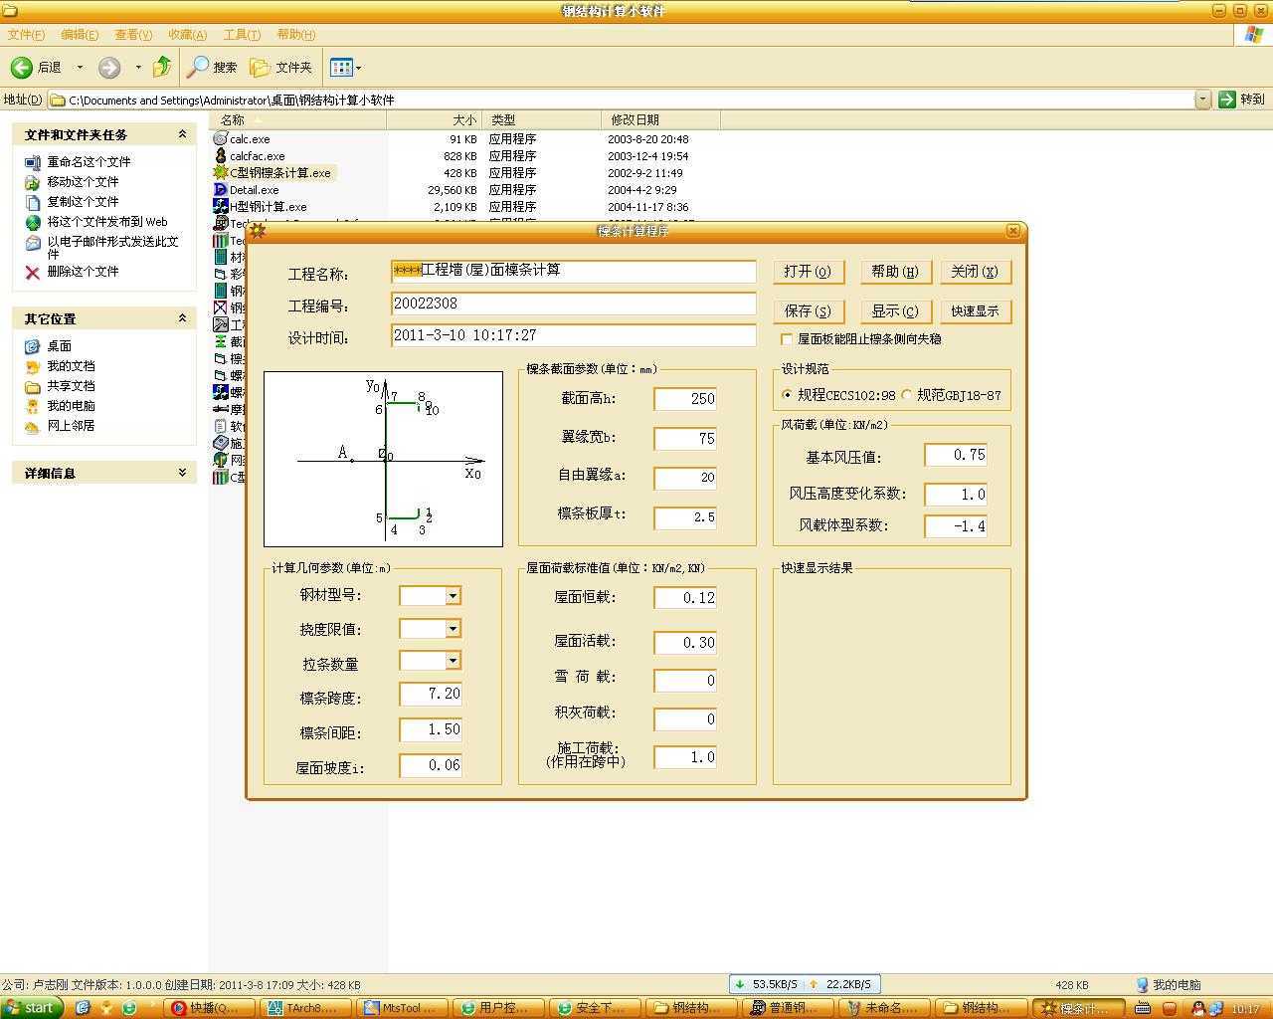Click the 帮助(H) button in dialog
The width and height of the screenshot is (1273, 1019).
click(895, 272)
